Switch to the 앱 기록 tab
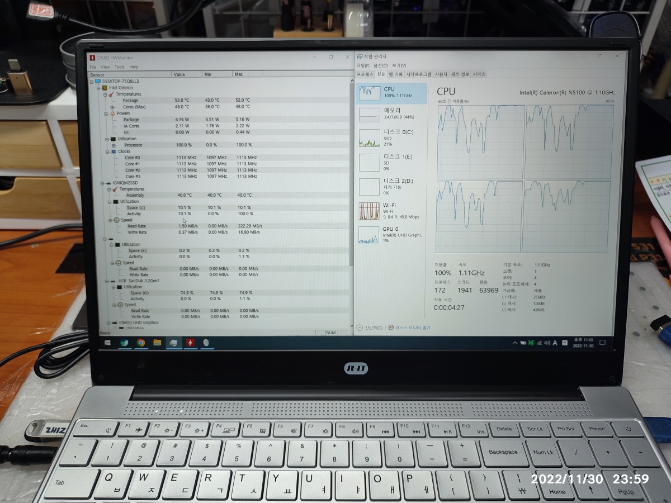This screenshot has height=503, width=671. pos(395,74)
